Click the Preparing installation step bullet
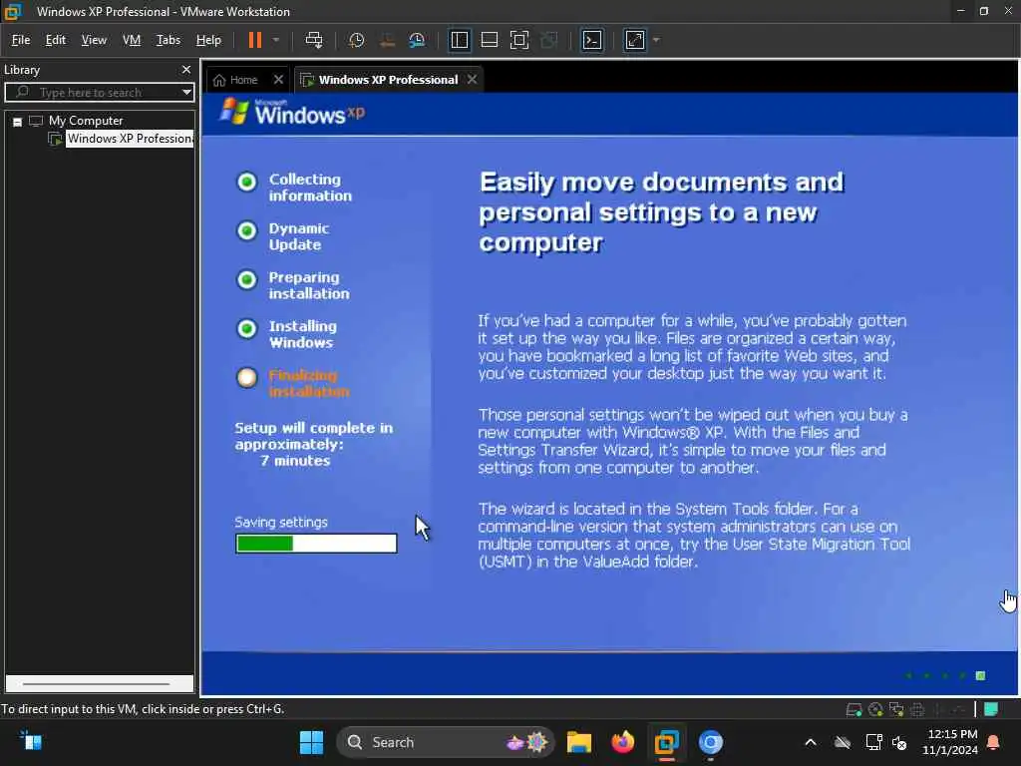This screenshot has height=766, width=1021. click(x=247, y=279)
